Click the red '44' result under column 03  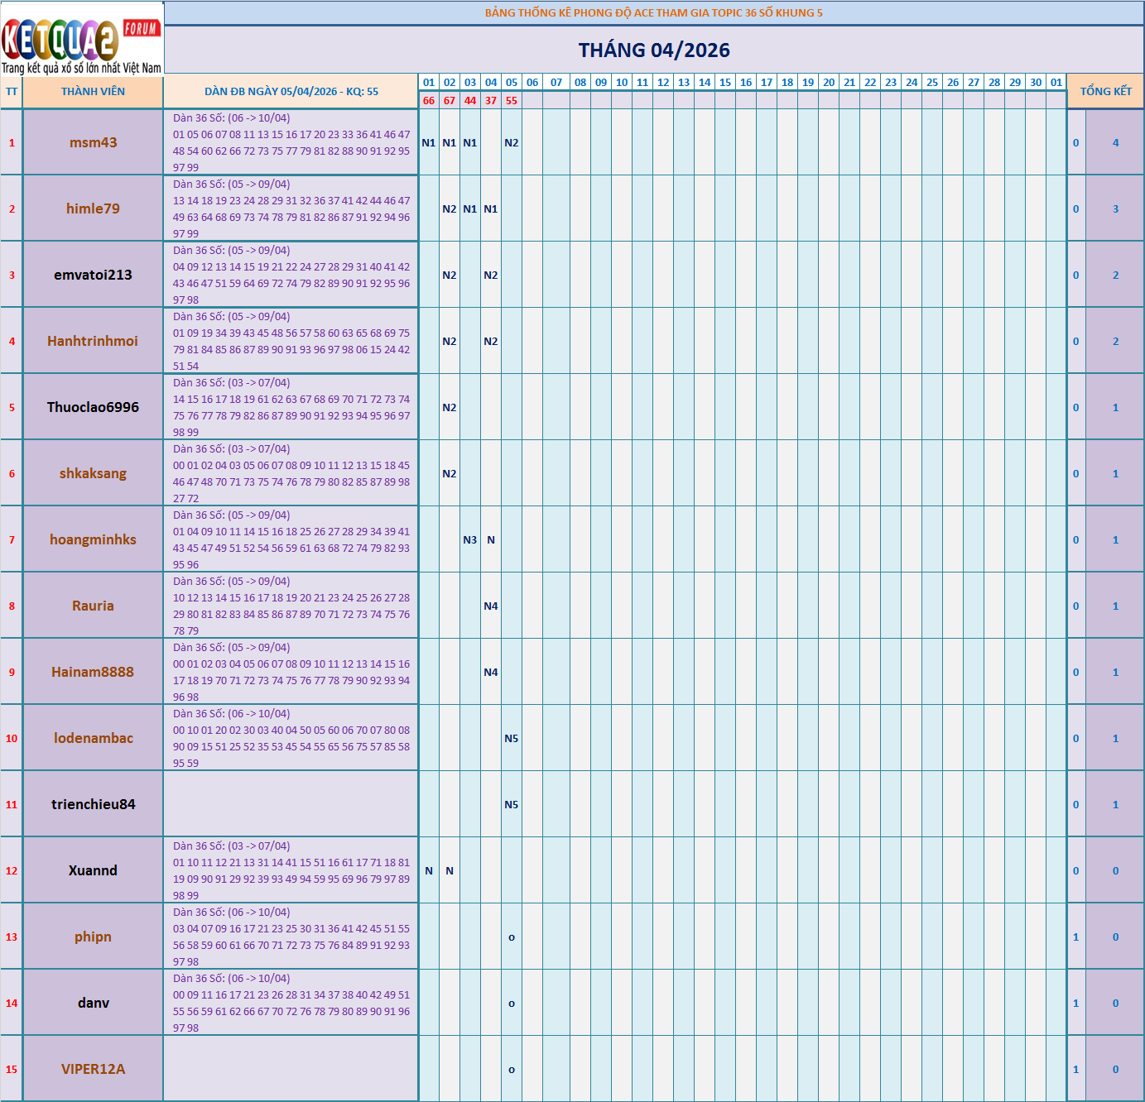coord(469,102)
